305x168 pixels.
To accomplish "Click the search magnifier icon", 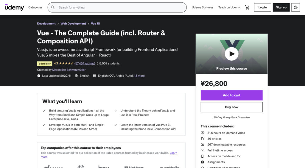I will (53, 7).
